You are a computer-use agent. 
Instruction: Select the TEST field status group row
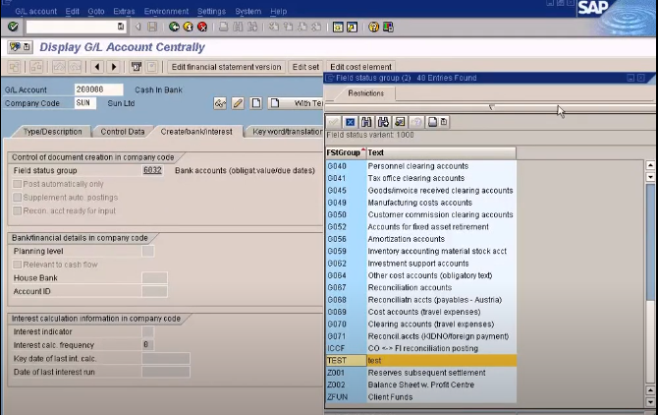coord(421,360)
